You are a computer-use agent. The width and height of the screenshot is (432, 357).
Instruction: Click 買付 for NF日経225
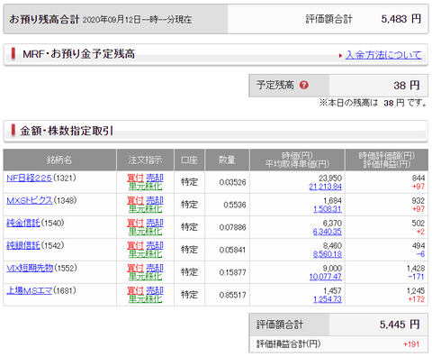click(x=136, y=178)
